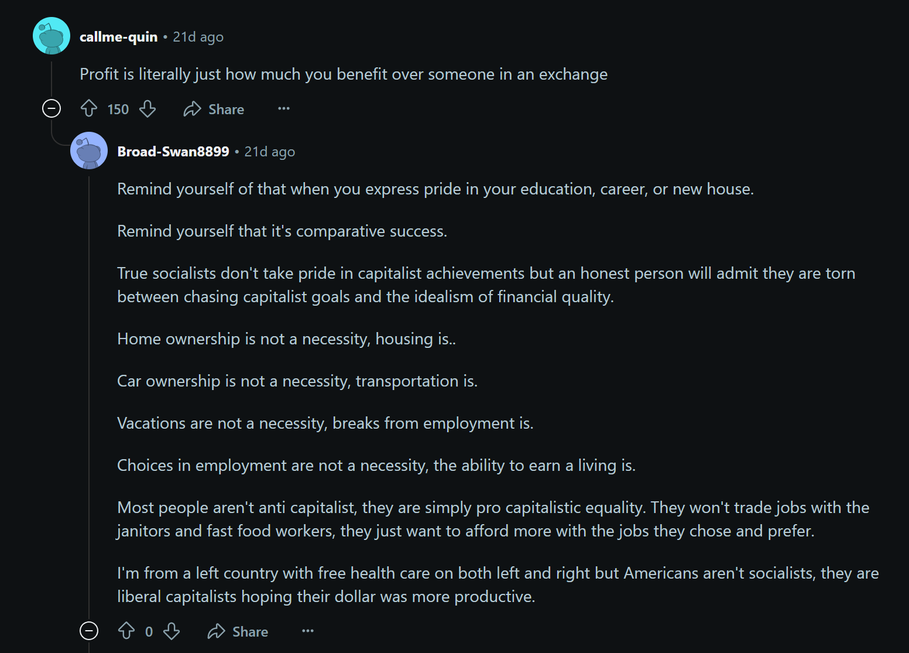
Task: Share Broad-Swan8899's reply
Action: pos(238,631)
